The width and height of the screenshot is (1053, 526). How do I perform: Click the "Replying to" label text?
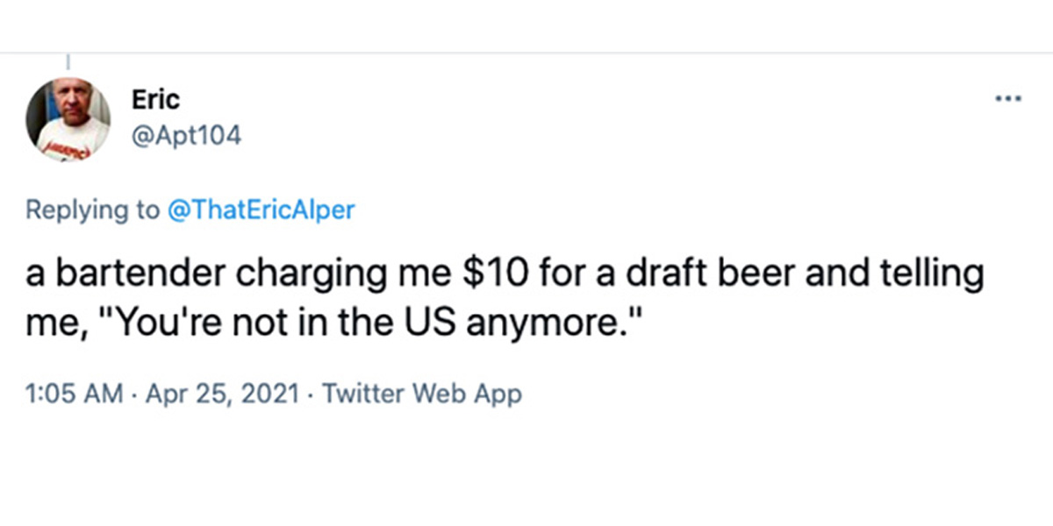point(92,210)
